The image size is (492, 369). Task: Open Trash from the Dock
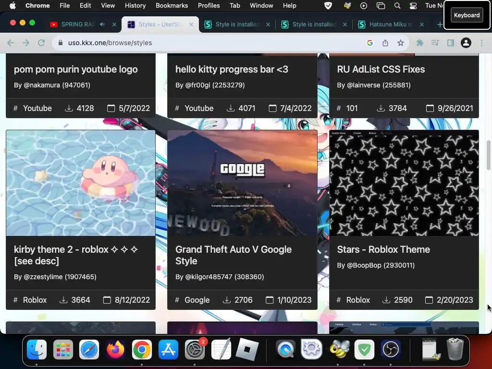click(x=455, y=349)
